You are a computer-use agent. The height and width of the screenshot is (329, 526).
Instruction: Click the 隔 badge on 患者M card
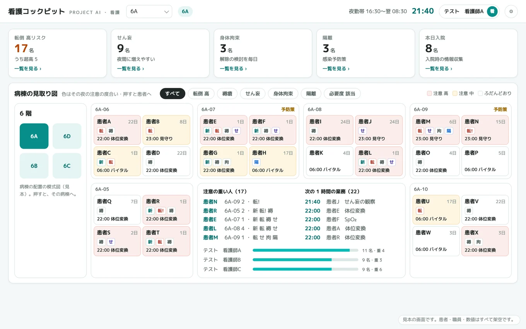pyautogui.click(x=449, y=131)
